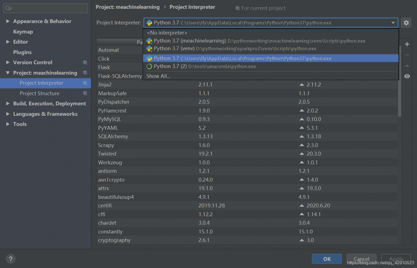Expand the Editor settings section
The image size is (417, 268).
coord(8,42)
